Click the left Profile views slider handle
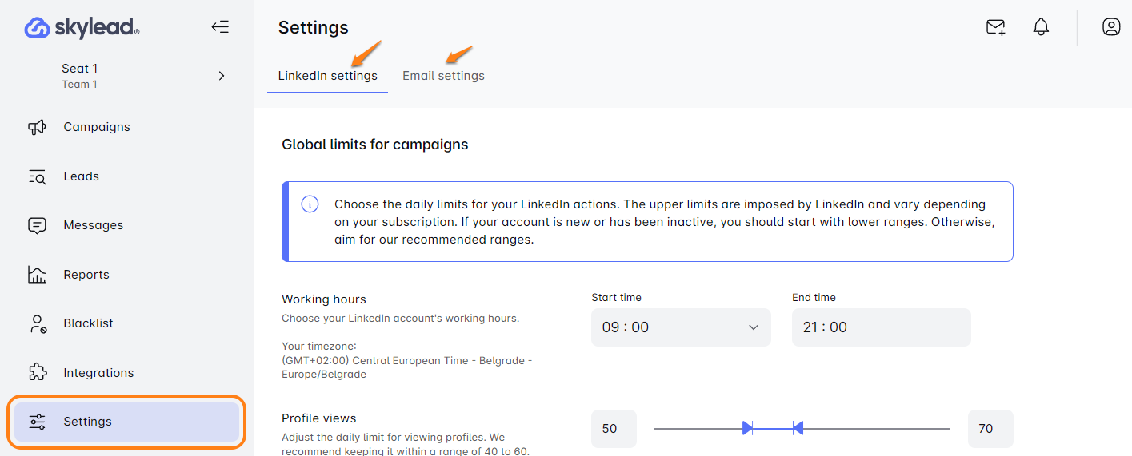The image size is (1132, 456). tap(747, 428)
